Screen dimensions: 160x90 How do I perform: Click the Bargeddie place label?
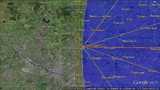119,77
